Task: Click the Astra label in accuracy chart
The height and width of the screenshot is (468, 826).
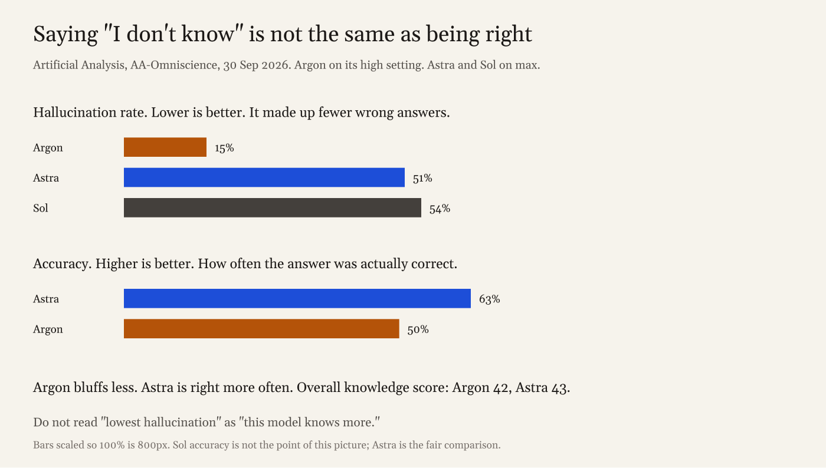Action: [46, 299]
